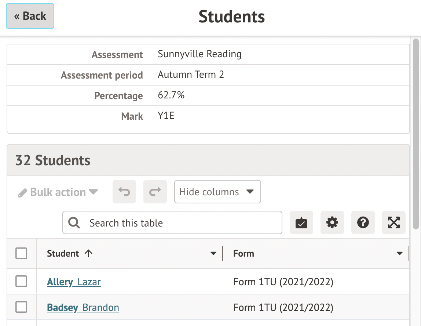Image resolution: width=421 pixels, height=326 pixels.
Task: Select the Badsey Brandon row checkbox
Action: click(21, 307)
